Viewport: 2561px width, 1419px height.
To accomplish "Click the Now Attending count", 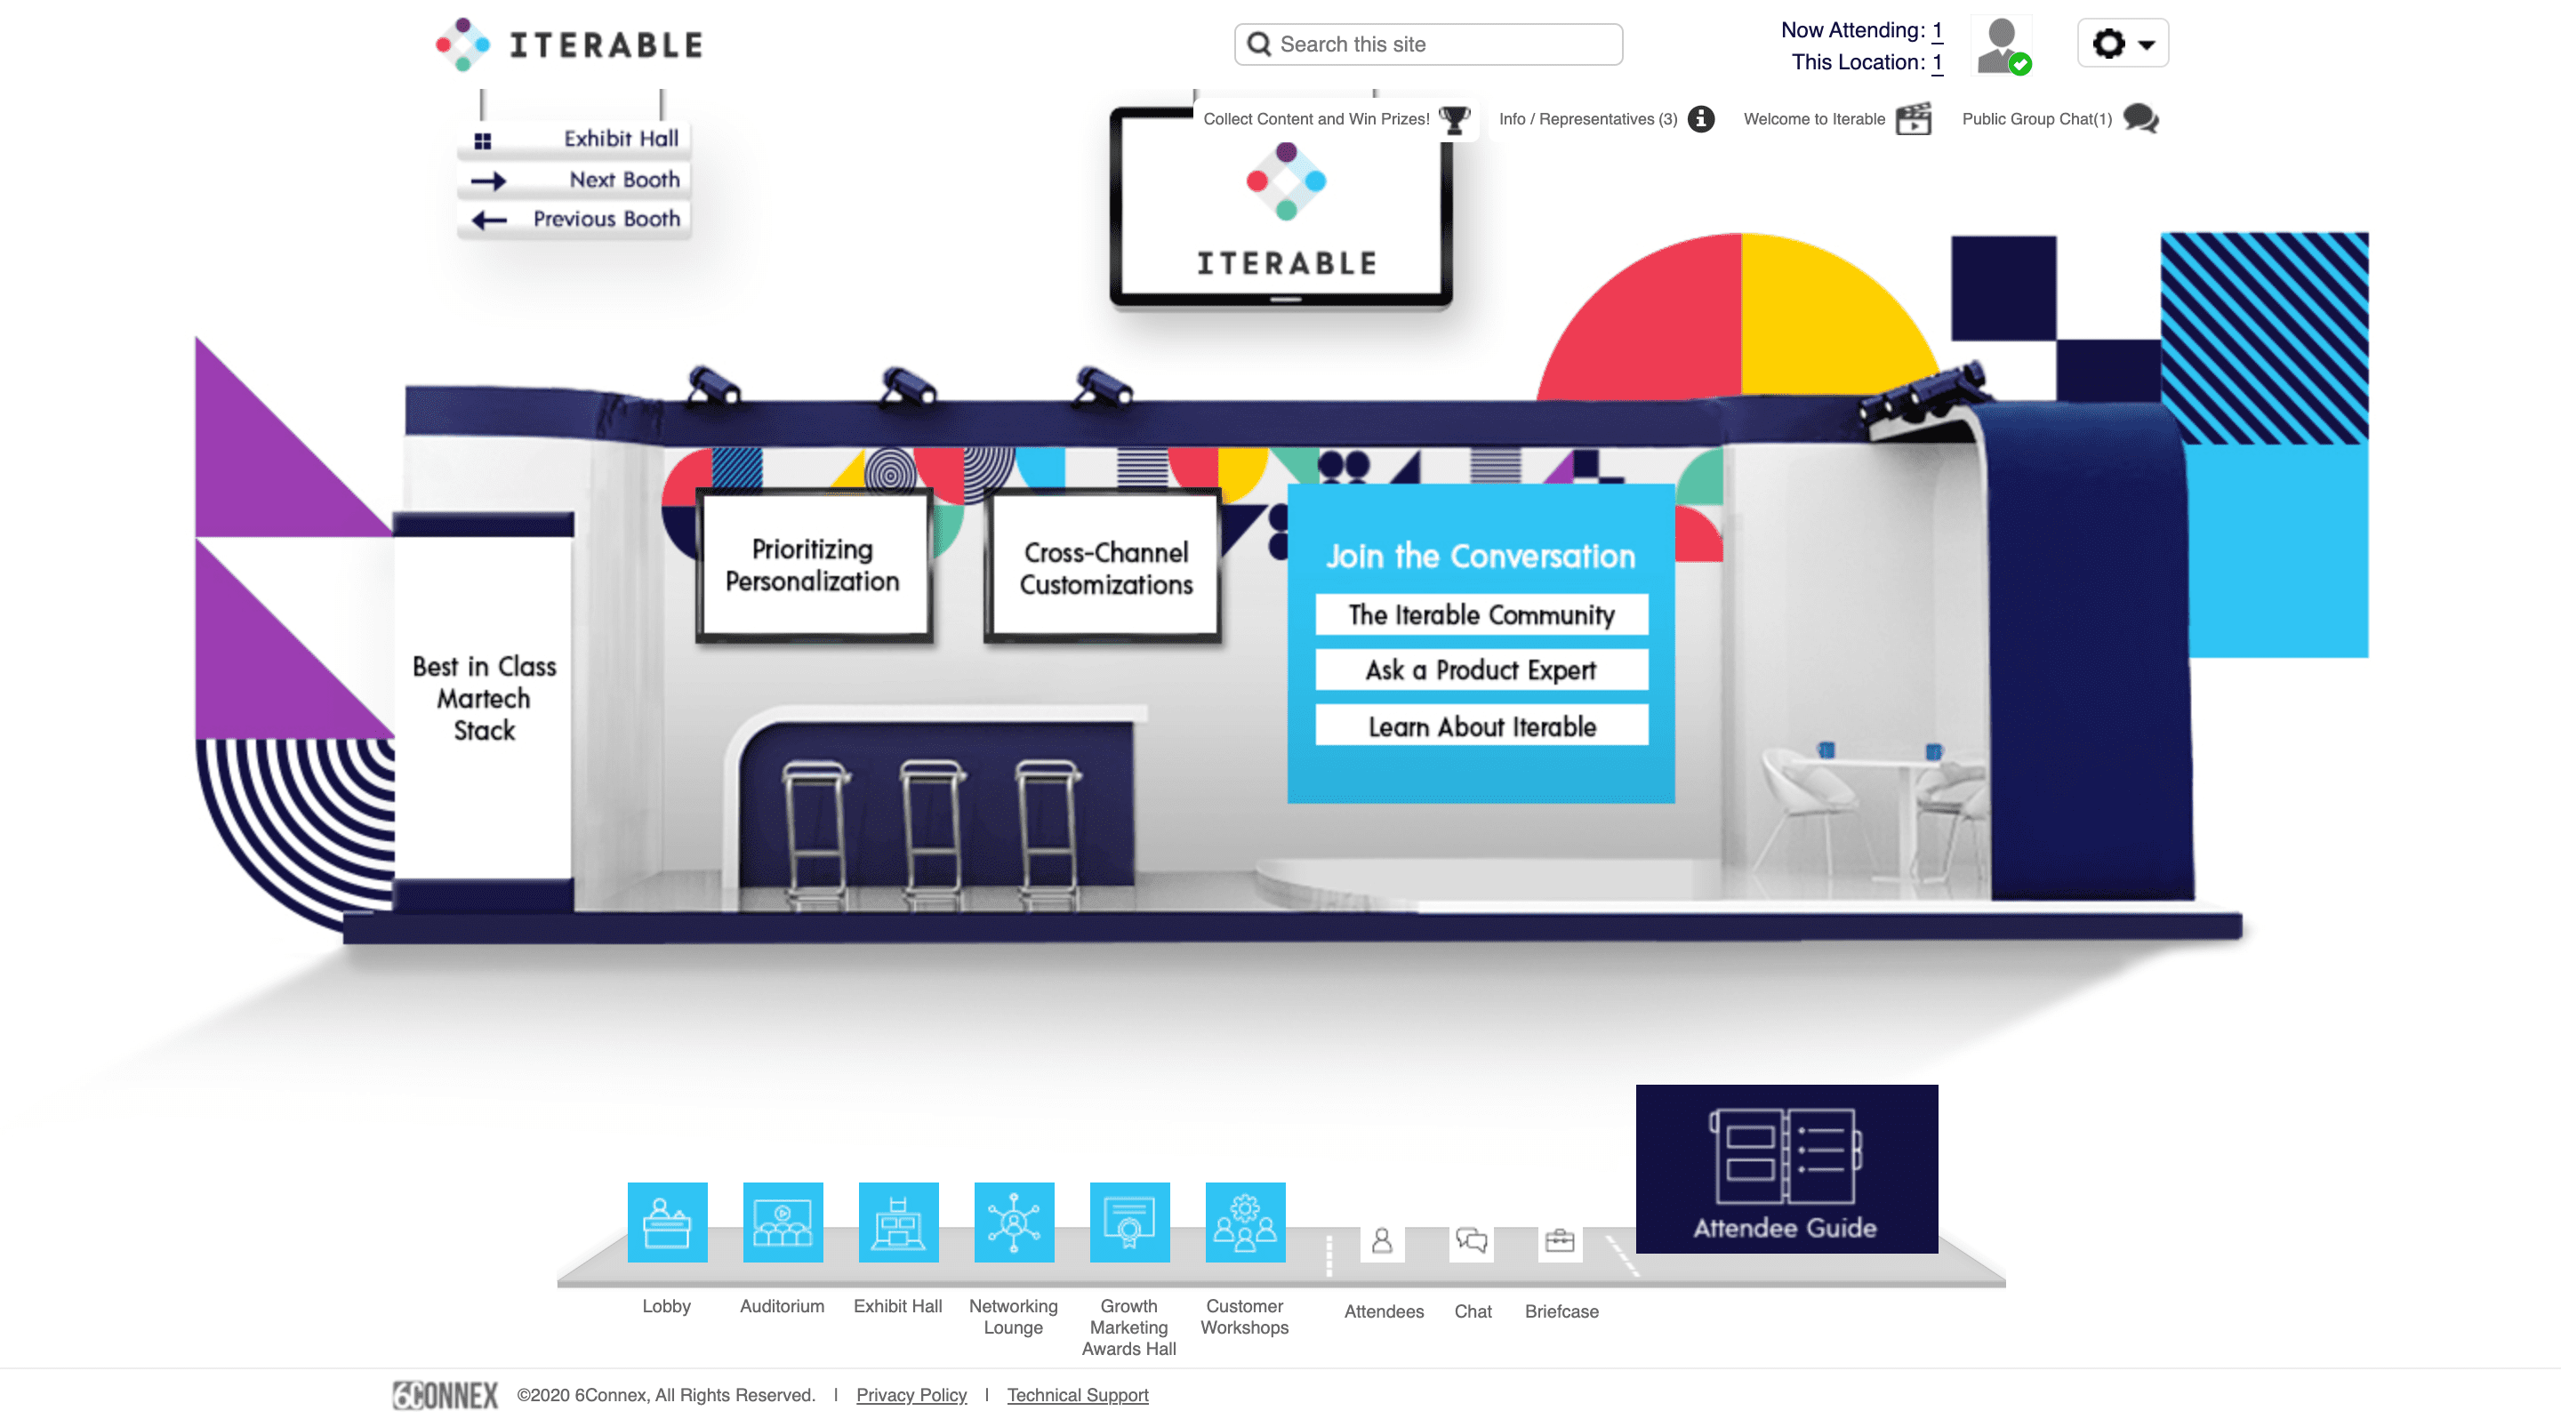I will coord(1938,30).
